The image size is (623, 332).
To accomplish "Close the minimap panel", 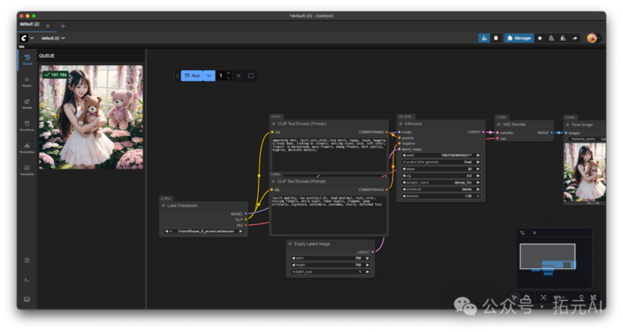I will (535, 233).
